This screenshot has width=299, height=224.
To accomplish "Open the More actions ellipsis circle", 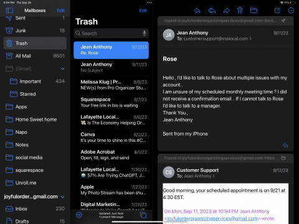I will pos(291,11).
